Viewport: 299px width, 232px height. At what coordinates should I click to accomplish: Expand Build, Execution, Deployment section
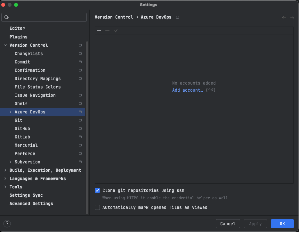5,170
